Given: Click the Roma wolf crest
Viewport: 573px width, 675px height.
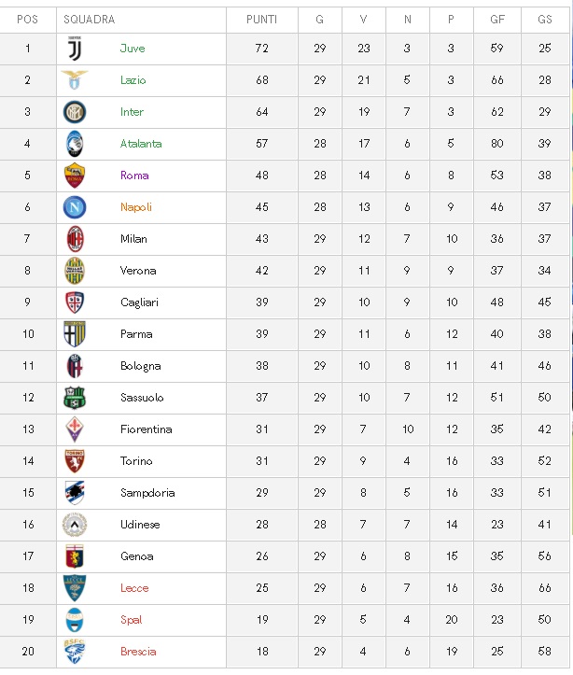Looking at the screenshot, I should click(x=75, y=176).
